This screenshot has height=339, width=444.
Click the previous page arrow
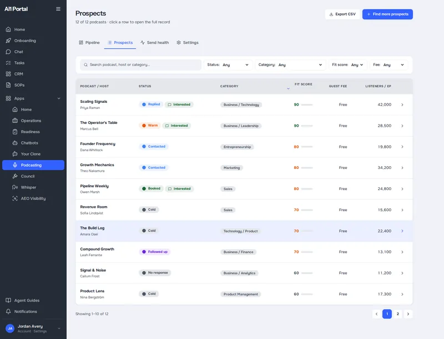point(377,314)
